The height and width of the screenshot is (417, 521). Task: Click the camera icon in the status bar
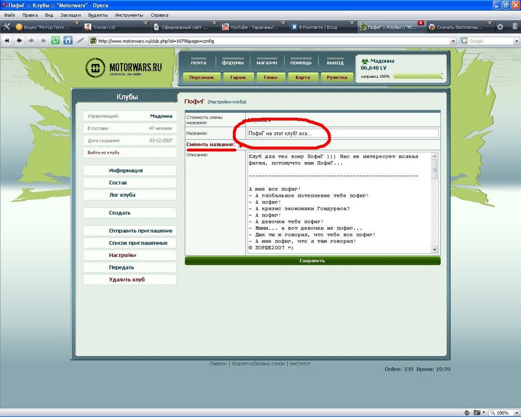pos(476,413)
